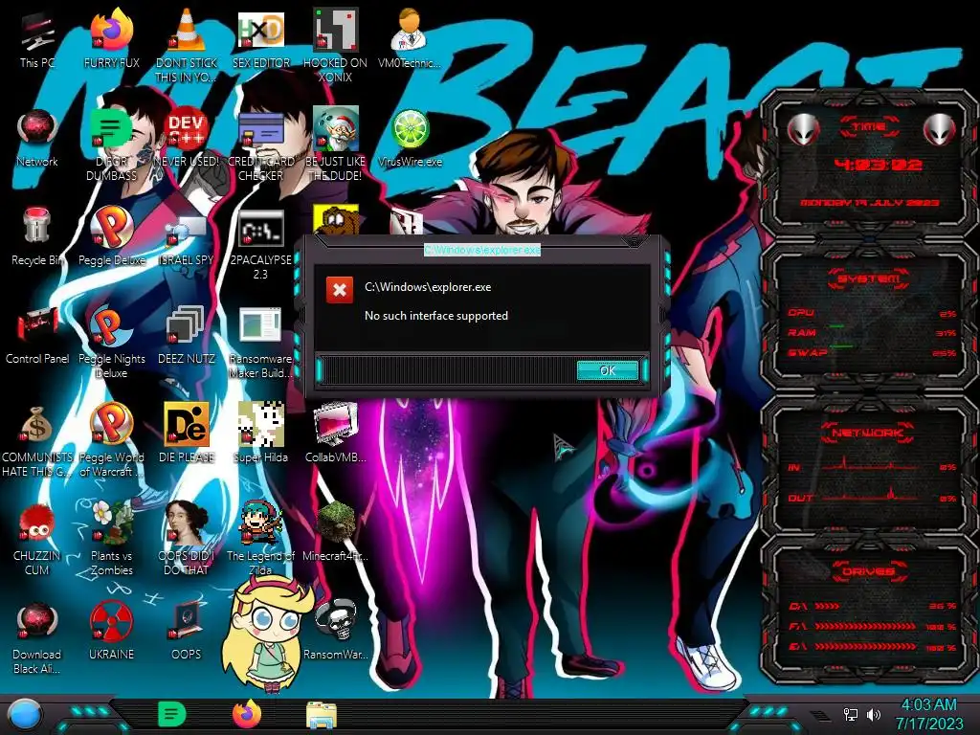Click the NETWORK widget header
The width and height of the screenshot is (980, 735).
click(869, 432)
